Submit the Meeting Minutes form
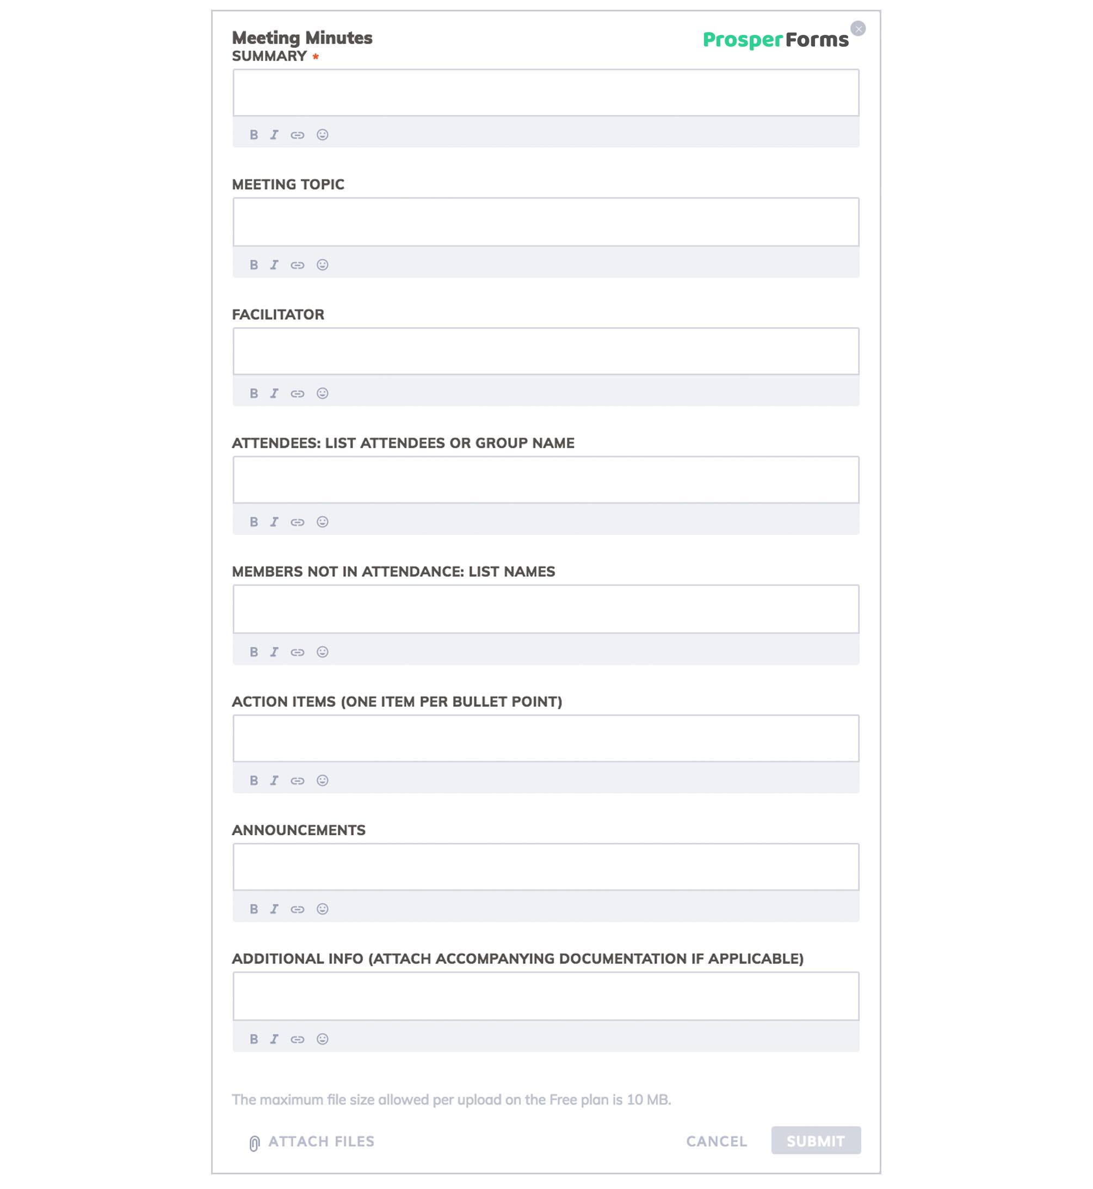 pyautogui.click(x=816, y=1141)
